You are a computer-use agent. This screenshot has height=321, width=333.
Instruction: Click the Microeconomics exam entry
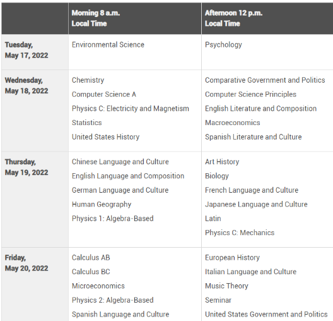tap(98, 286)
